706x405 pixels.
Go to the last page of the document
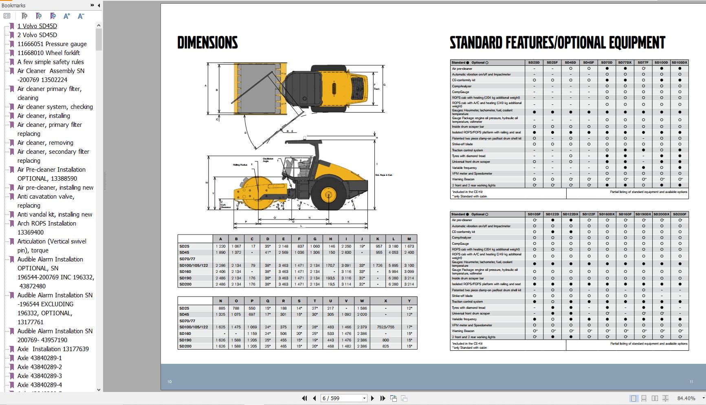tap(382, 398)
